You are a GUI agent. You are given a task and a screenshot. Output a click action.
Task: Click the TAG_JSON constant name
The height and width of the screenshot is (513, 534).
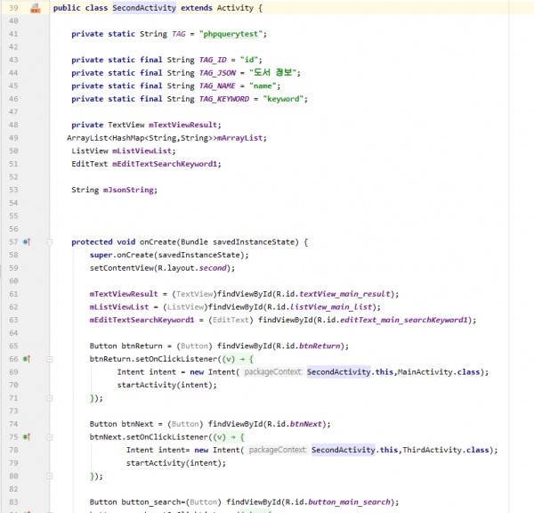pyautogui.click(x=218, y=73)
